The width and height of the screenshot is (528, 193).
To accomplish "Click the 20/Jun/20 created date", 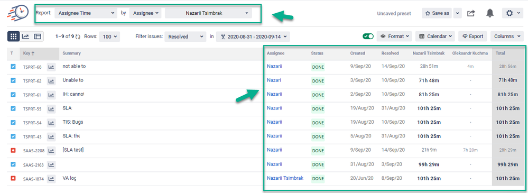I will pos(362,178).
